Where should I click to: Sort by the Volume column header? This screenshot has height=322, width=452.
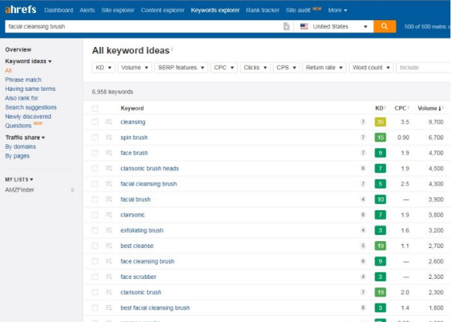[x=429, y=109]
